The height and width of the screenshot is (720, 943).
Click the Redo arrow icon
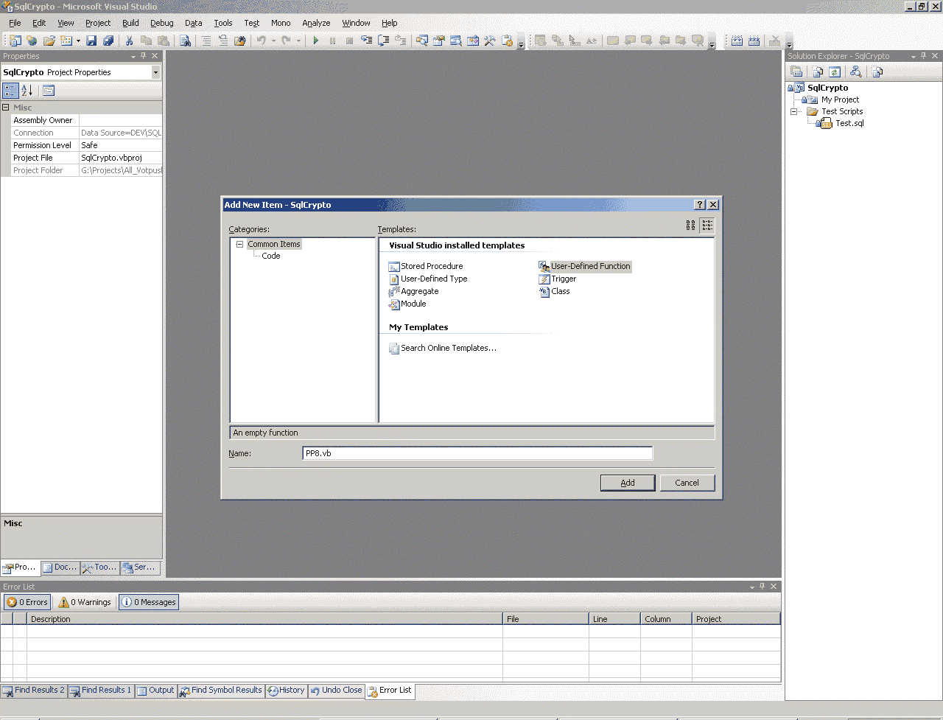point(287,41)
